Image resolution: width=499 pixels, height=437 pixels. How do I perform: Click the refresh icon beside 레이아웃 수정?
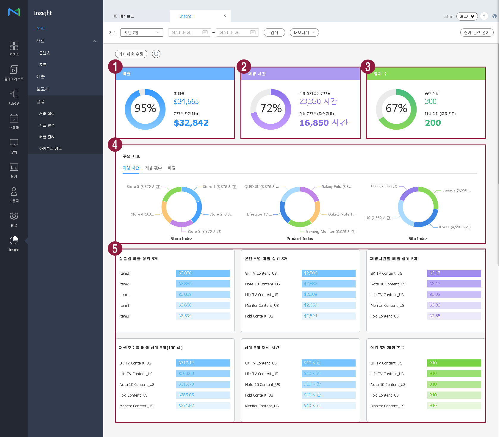click(x=156, y=54)
